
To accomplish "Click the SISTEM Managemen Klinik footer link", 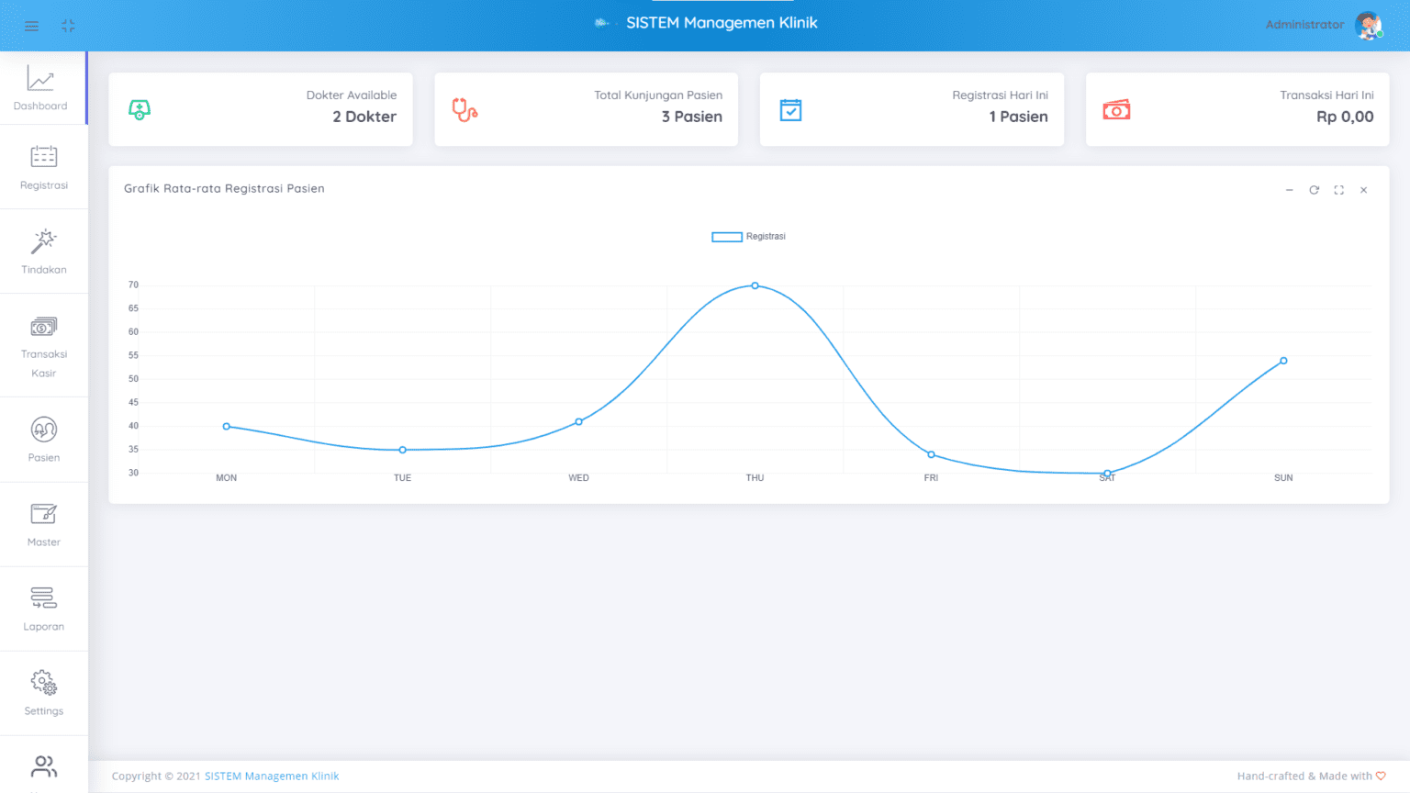I will coord(272,776).
